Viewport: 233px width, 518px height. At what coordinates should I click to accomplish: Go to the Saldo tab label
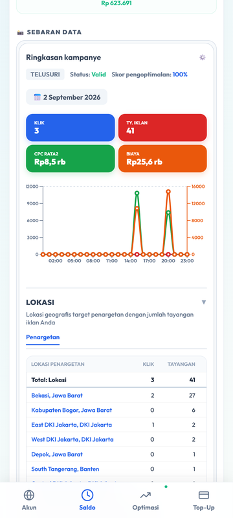87,508
